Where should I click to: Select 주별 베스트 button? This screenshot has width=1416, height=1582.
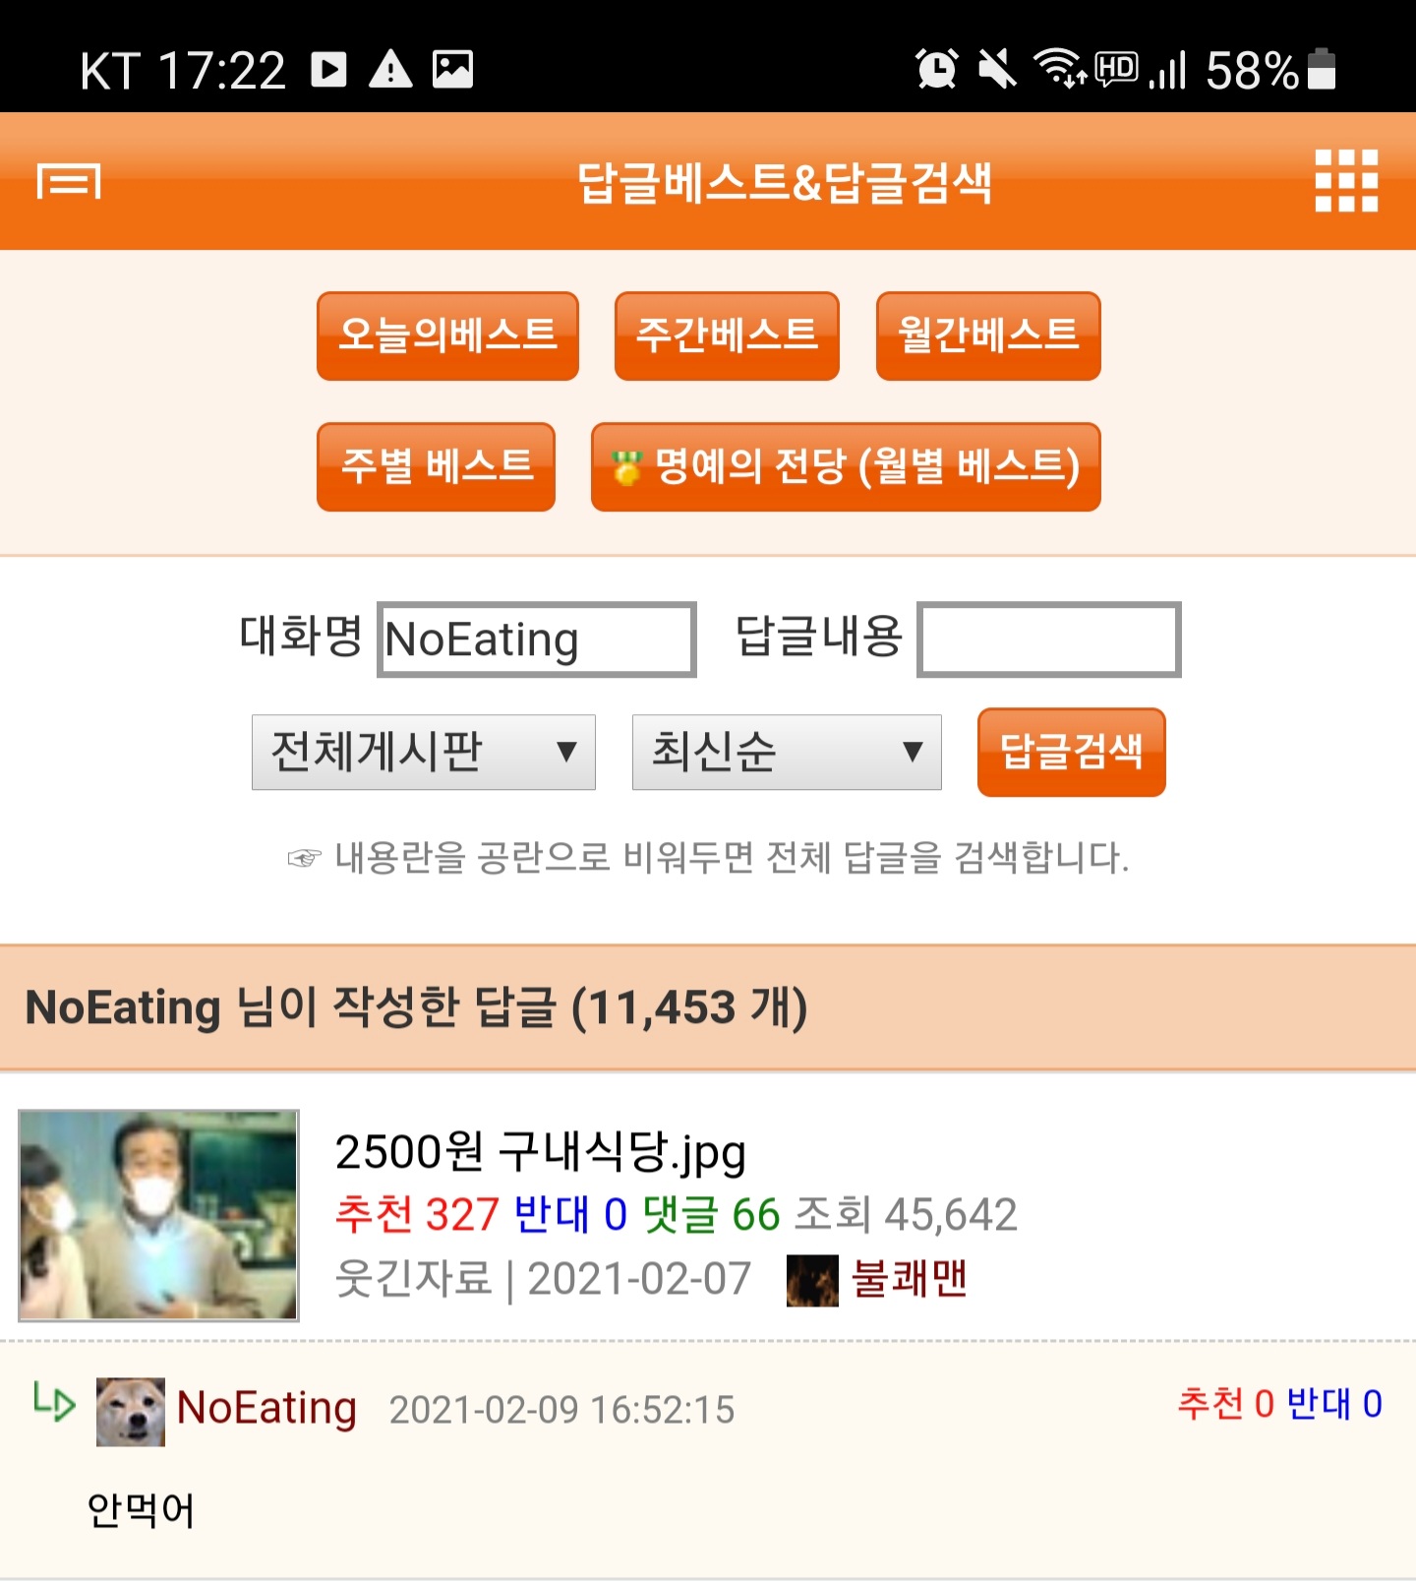tap(436, 466)
